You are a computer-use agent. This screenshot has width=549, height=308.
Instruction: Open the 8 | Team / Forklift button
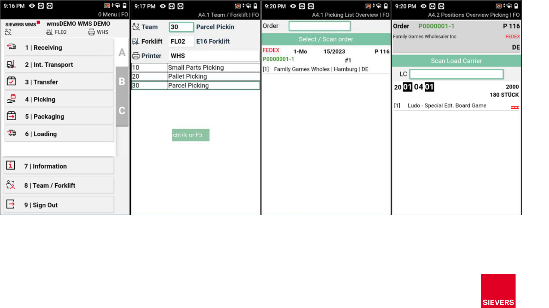59,185
